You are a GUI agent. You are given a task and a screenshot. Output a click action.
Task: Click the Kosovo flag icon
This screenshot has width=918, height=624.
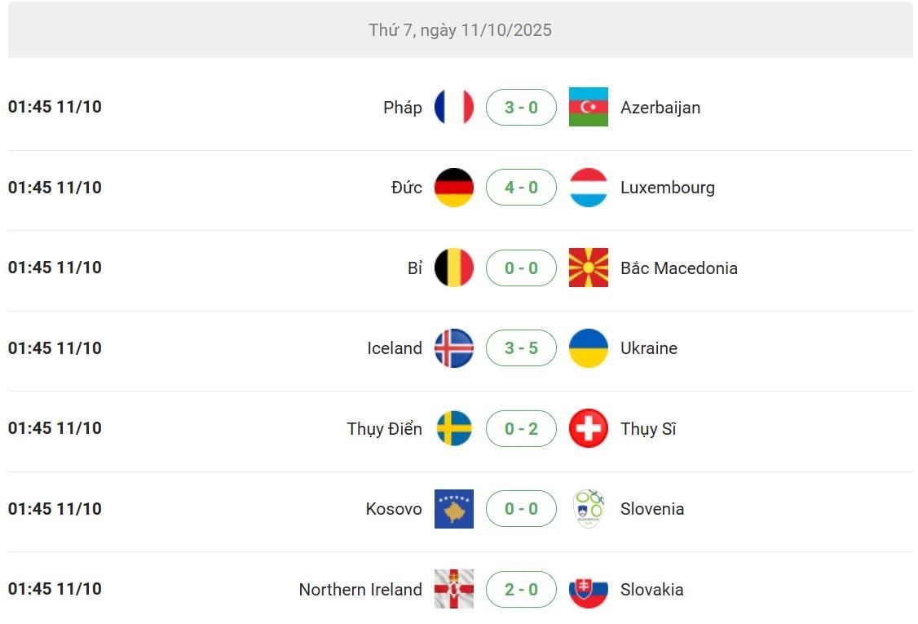454,509
